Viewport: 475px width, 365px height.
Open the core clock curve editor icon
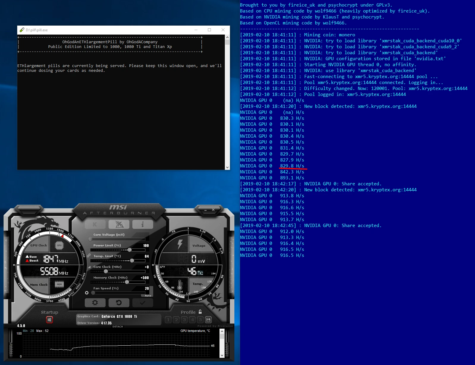point(89,267)
